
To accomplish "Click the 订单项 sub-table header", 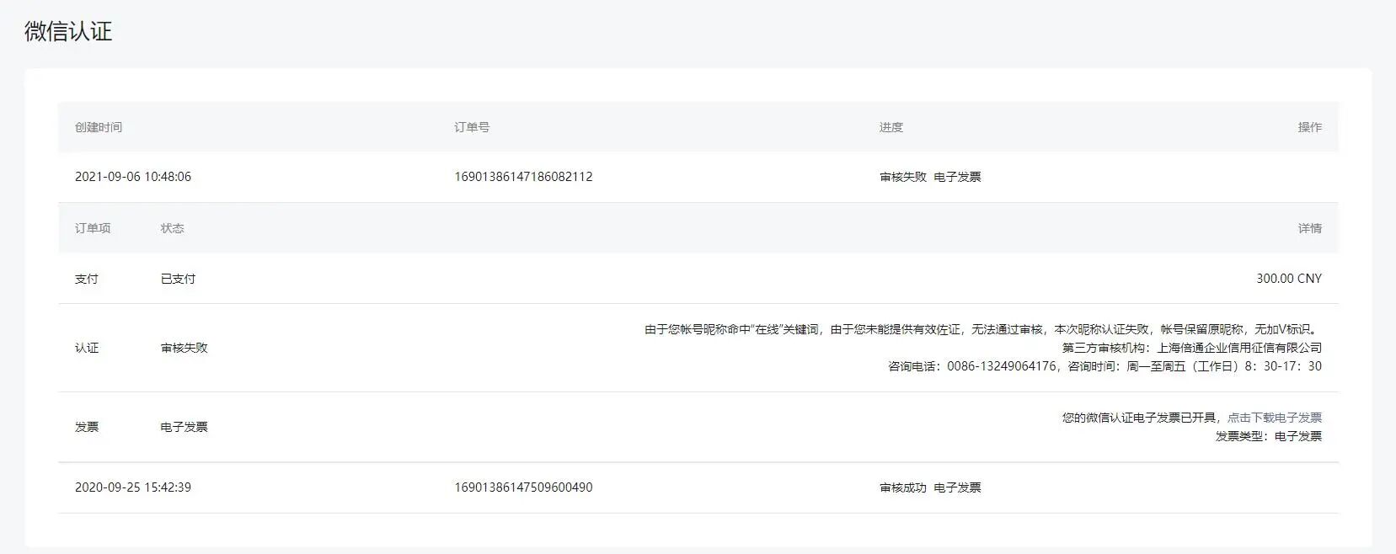I will (x=93, y=228).
